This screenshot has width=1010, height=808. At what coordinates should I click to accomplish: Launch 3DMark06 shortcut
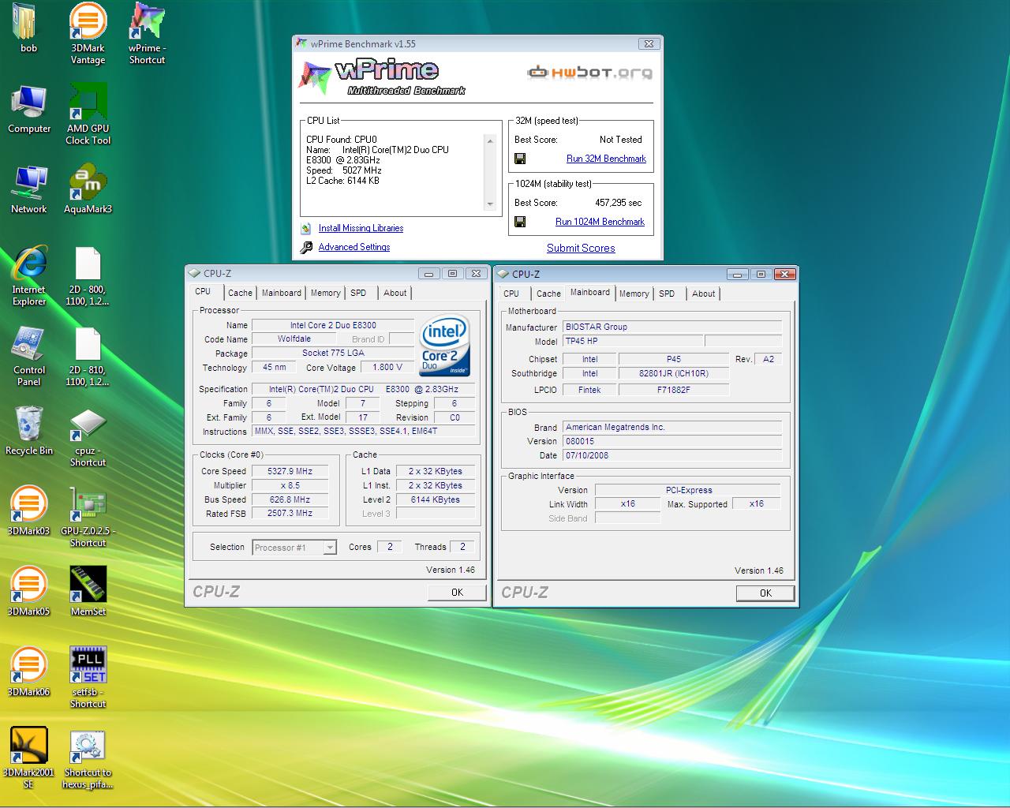tap(29, 672)
